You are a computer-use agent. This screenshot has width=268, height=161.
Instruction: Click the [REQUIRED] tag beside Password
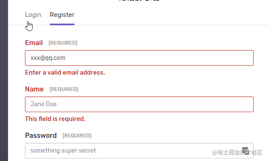(x=77, y=136)
